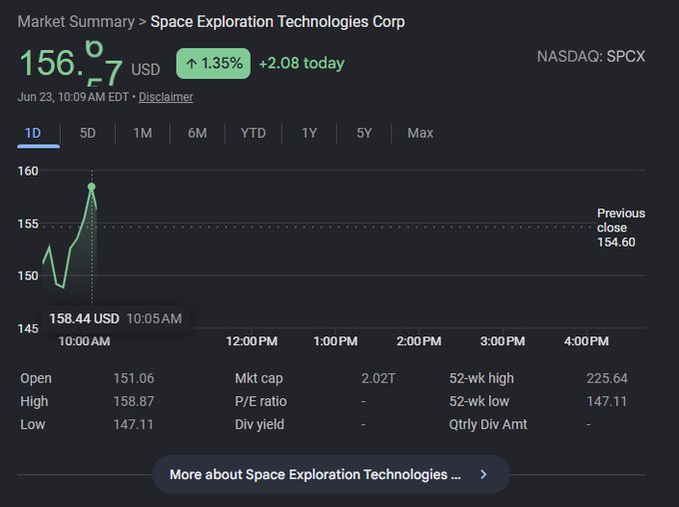Click Market Summary breadcrumb text
The image size is (679, 507).
coord(76,22)
